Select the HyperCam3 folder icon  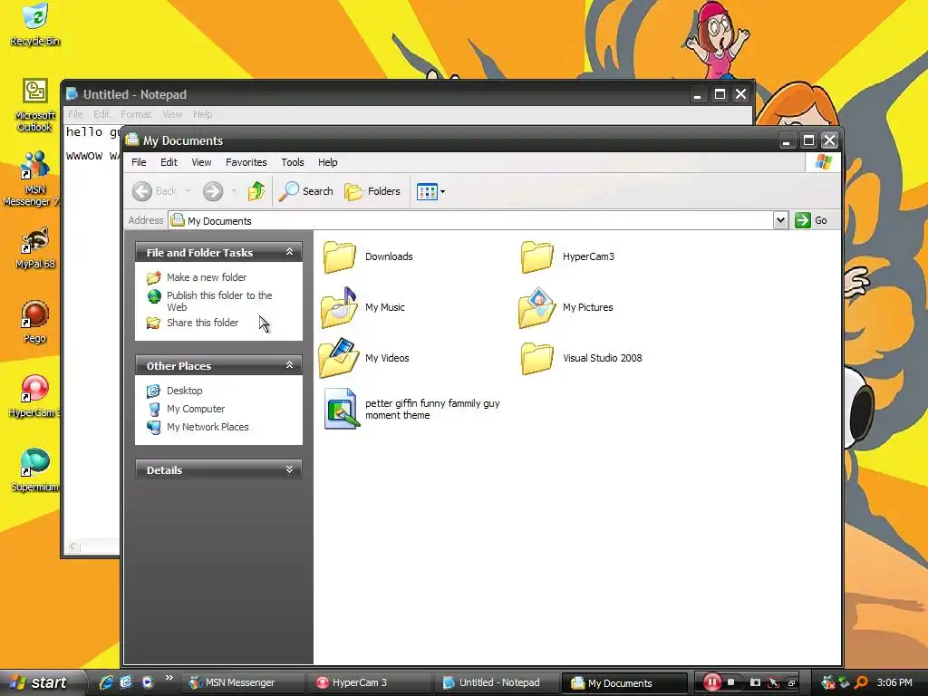(536, 256)
